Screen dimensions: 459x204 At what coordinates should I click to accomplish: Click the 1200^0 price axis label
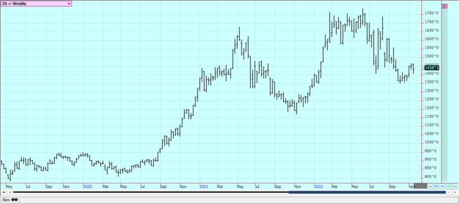pos(432,108)
